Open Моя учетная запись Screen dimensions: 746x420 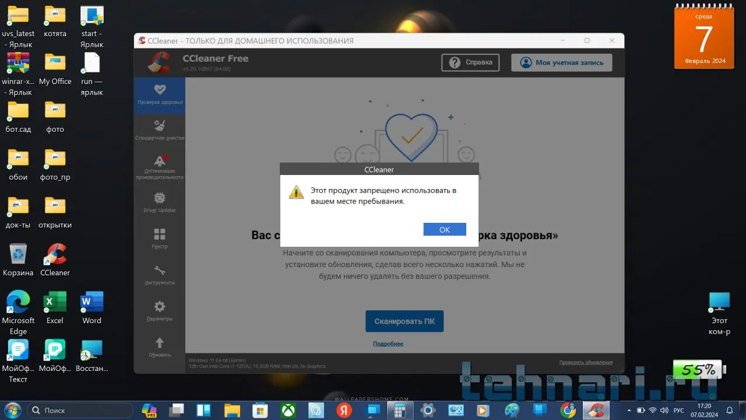[x=562, y=62]
